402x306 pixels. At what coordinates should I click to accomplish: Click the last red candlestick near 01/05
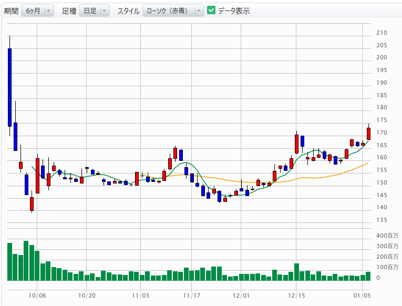tap(369, 133)
